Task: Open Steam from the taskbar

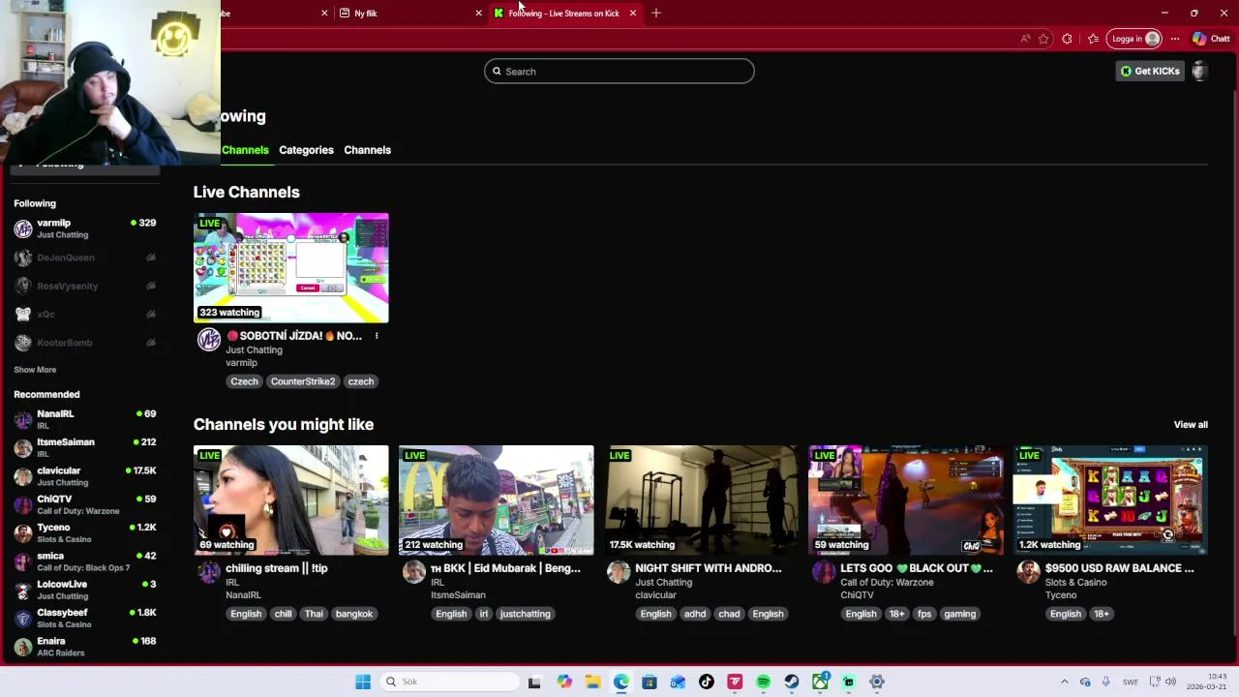Action: point(792,682)
